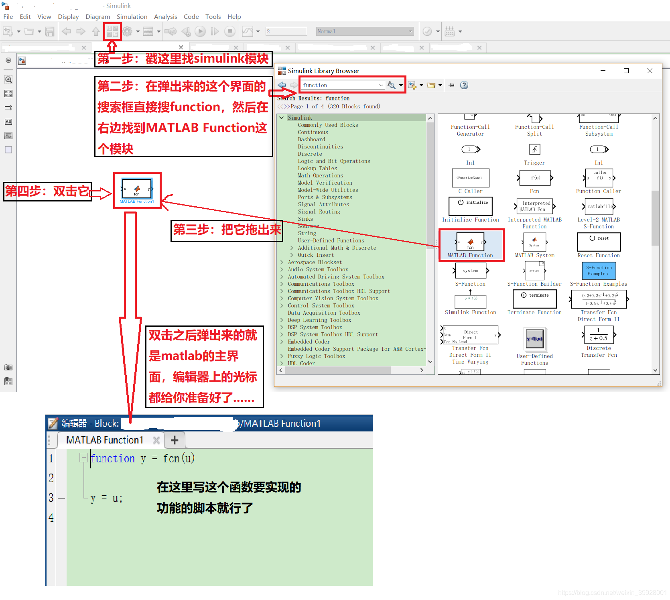Click the Save model icon
The width and height of the screenshot is (670, 600).
click(50, 31)
